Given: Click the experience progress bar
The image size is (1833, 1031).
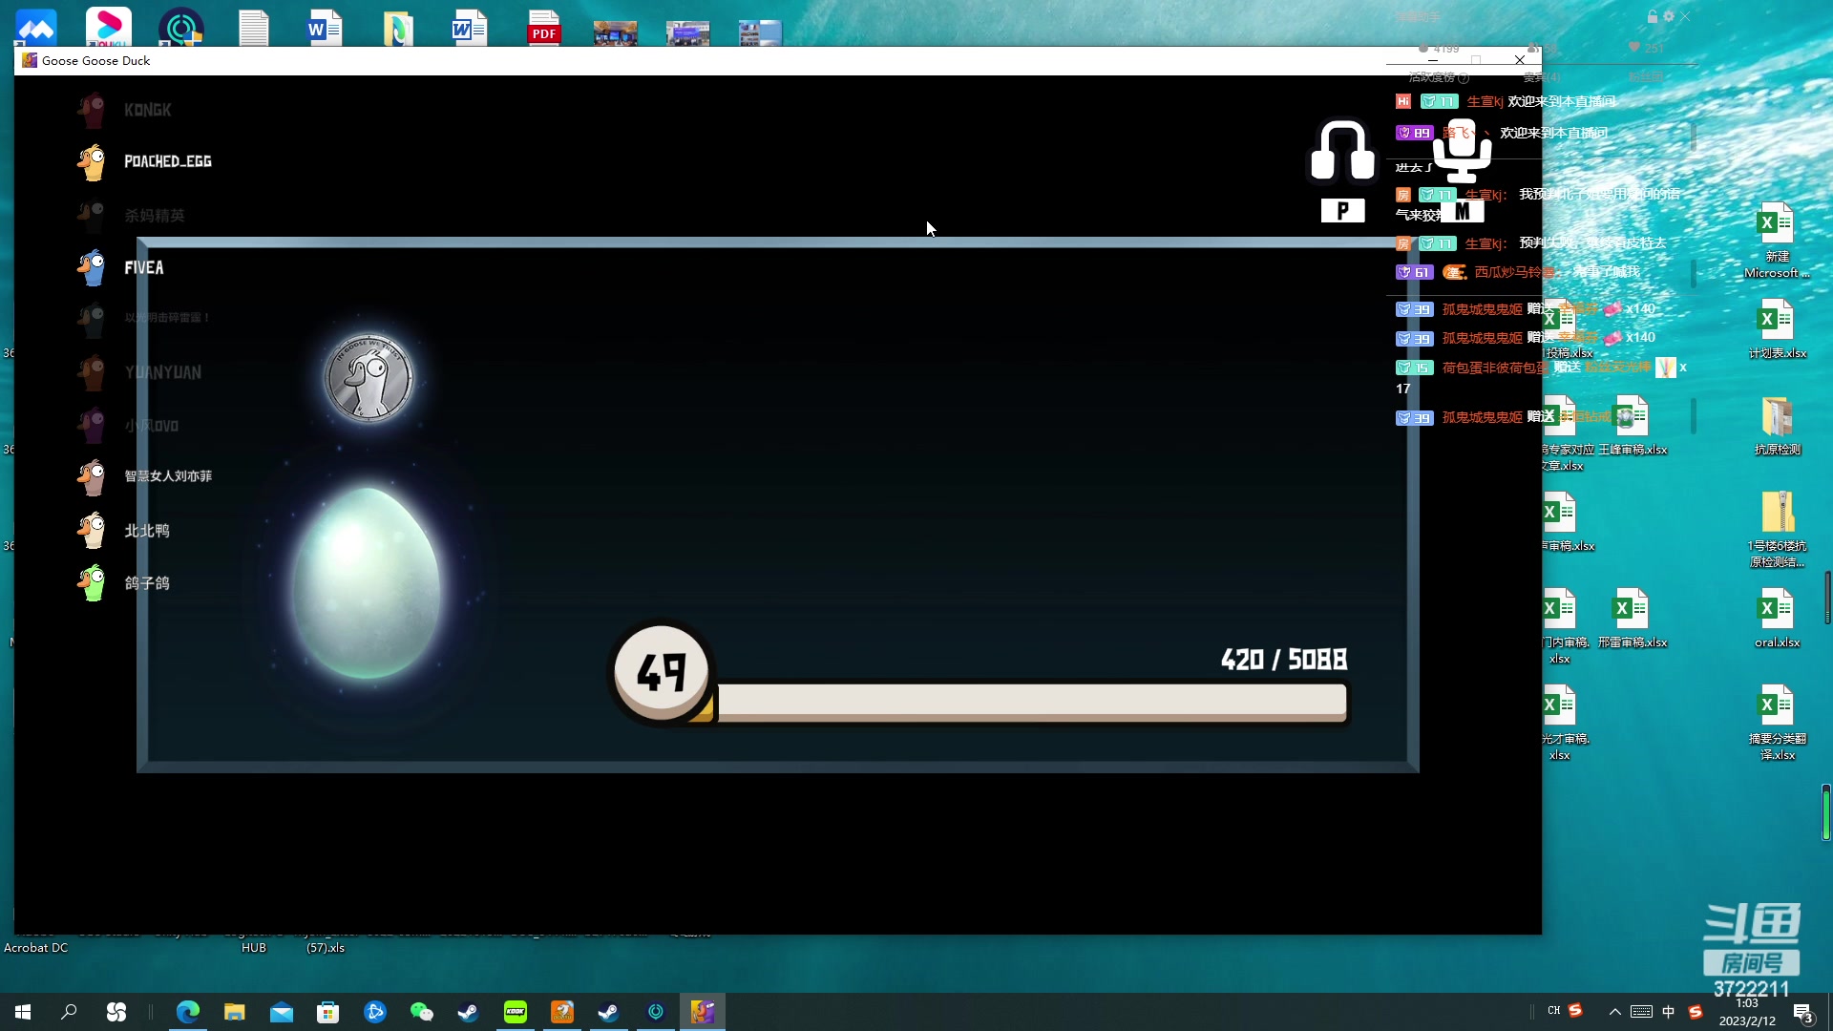Looking at the screenshot, I should (x=1031, y=702).
